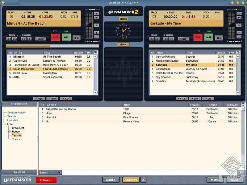Click stop button on left deck
This screenshot has height=185, width=247.
point(76,38)
